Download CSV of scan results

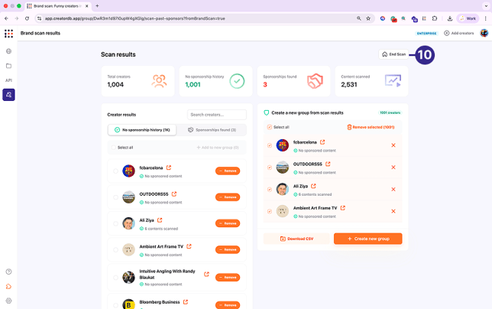coord(296,239)
